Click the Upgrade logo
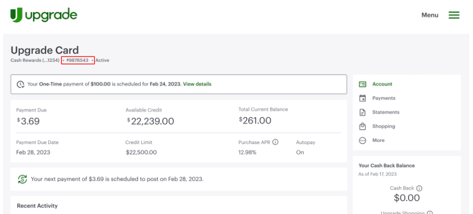Screen dimensions: 473x214 [x=44, y=15]
